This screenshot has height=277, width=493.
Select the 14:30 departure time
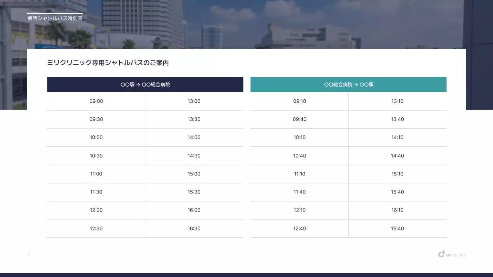pos(194,155)
